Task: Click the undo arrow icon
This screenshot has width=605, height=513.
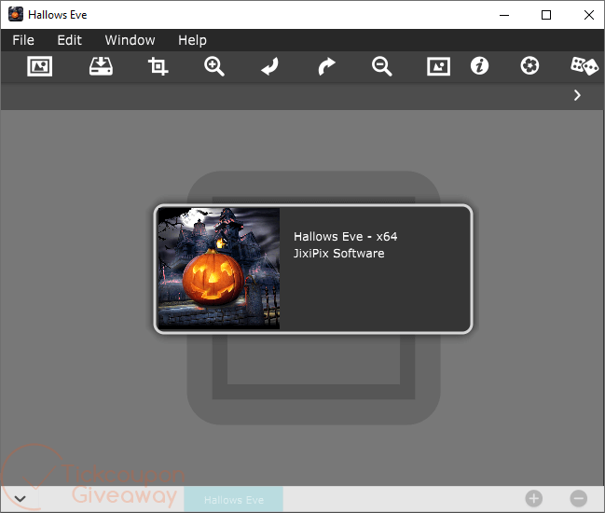Action: click(x=269, y=66)
